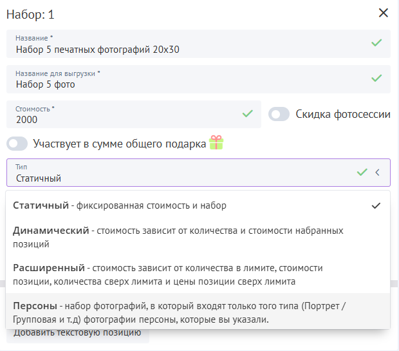Collapse Тип list using chevron arrow
This screenshot has width=399, height=351.
(x=378, y=173)
